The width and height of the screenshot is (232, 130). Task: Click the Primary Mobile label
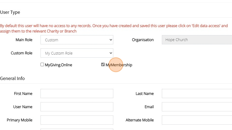tap(19, 120)
